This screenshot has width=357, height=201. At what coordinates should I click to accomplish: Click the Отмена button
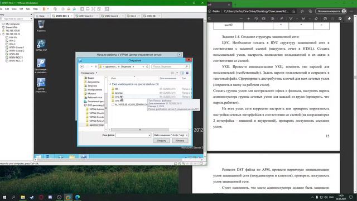180,141
